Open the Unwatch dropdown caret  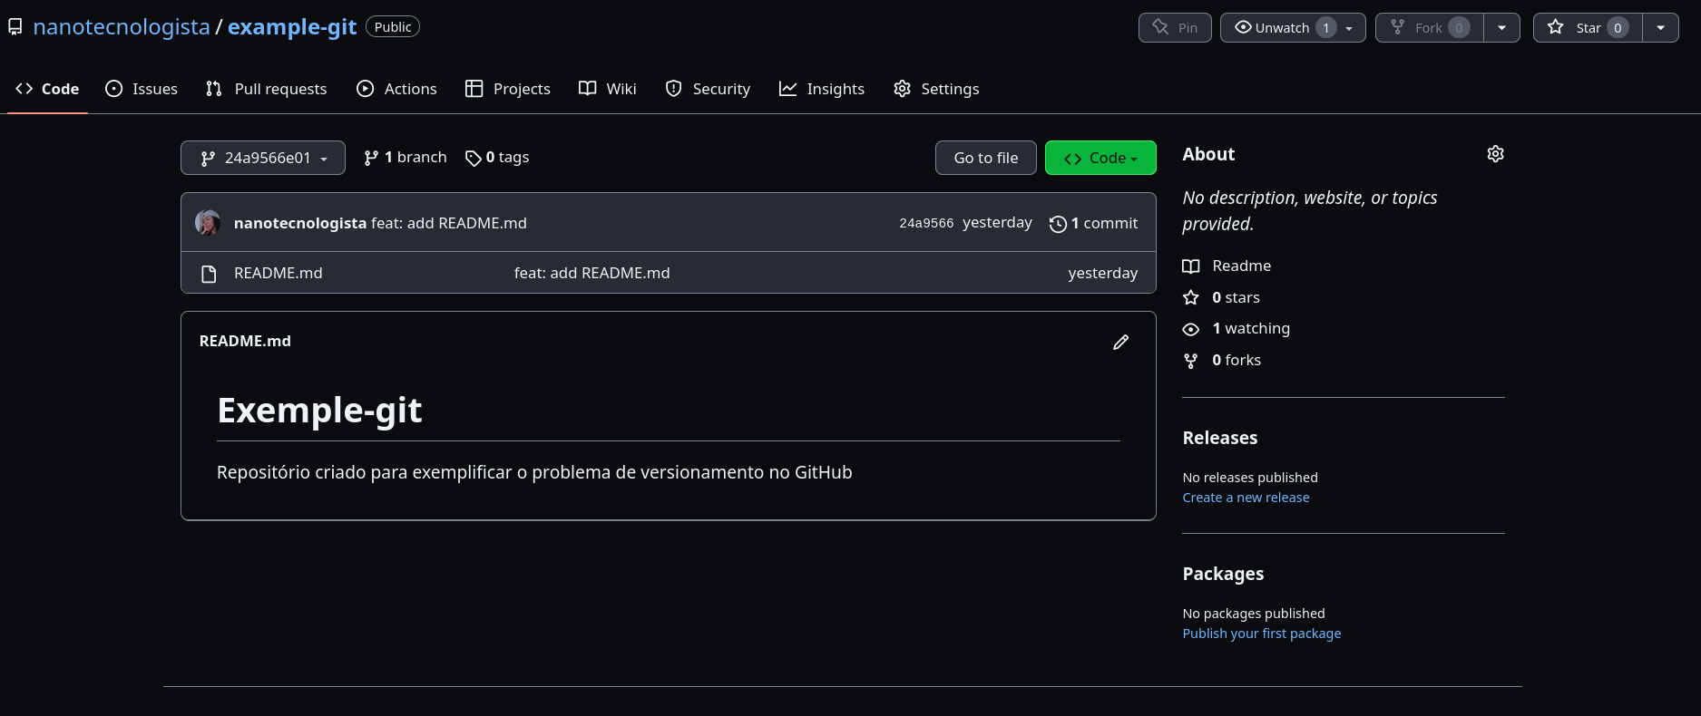point(1350,28)
